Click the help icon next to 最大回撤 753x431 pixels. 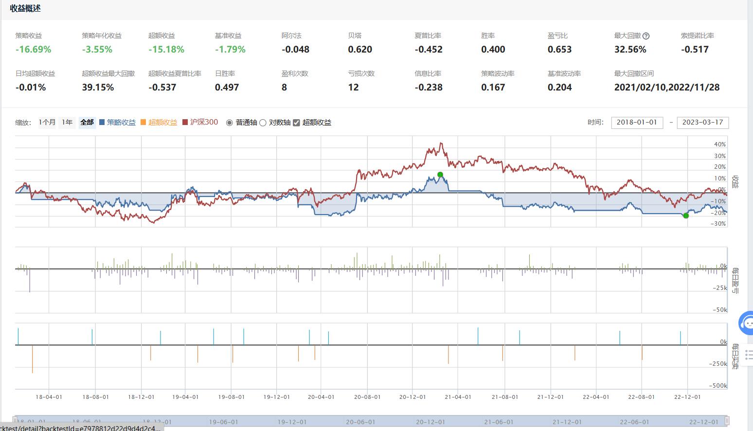(x=646, y=36)
